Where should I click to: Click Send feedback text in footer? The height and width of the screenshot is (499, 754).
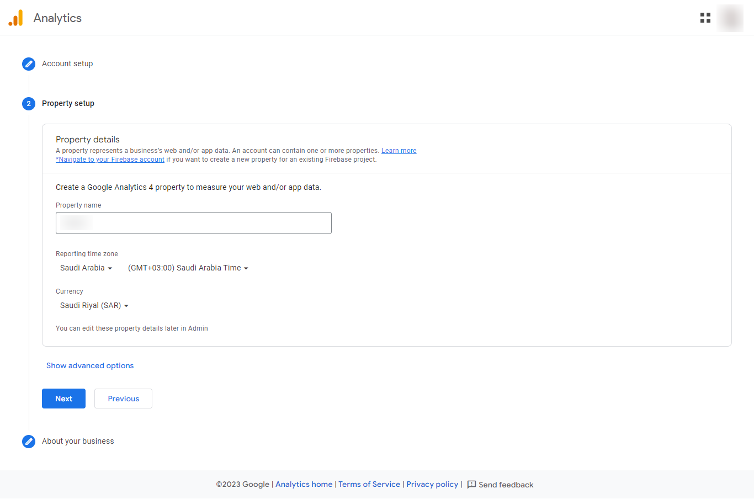click(x=506, y=485)
